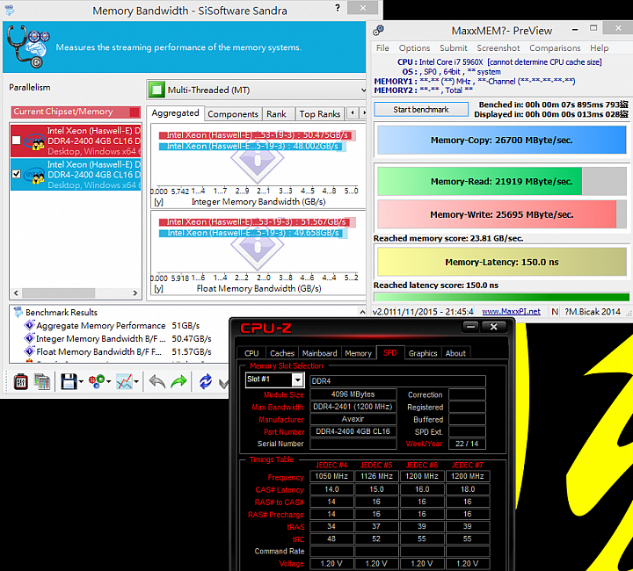The height and width of the screenshot is (571, 633).
Task: Open MaxxMEM Options menu
Action: click(x=414, y=48)
